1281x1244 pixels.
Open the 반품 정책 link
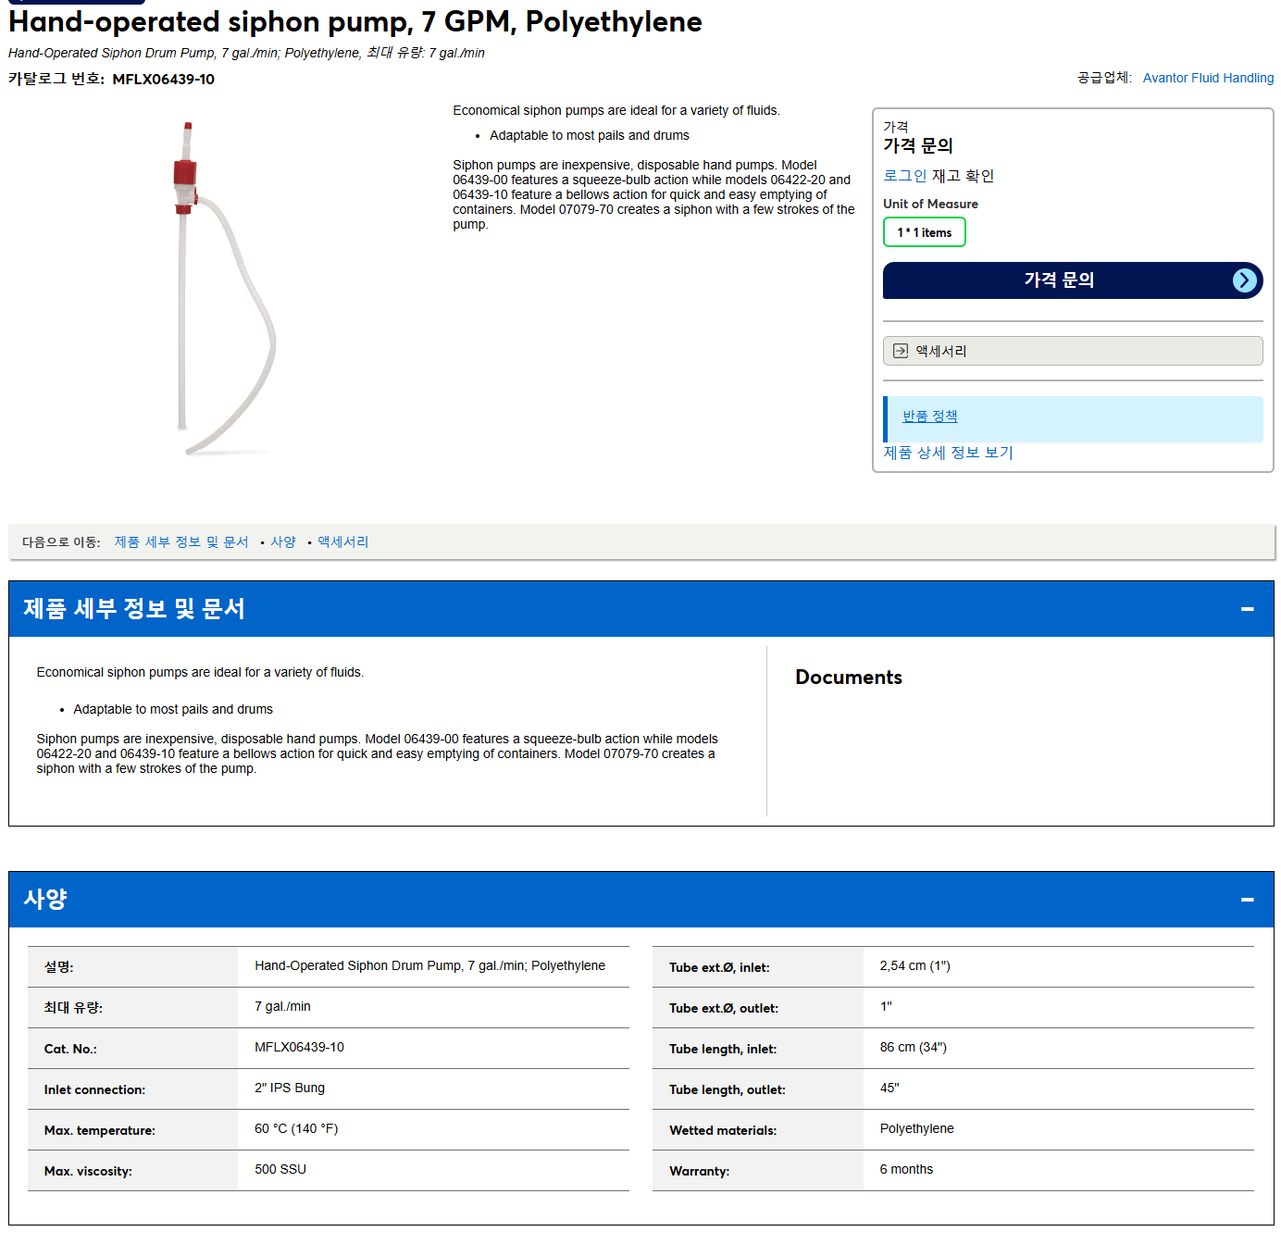pyautogui.click(x=930, y=417)
